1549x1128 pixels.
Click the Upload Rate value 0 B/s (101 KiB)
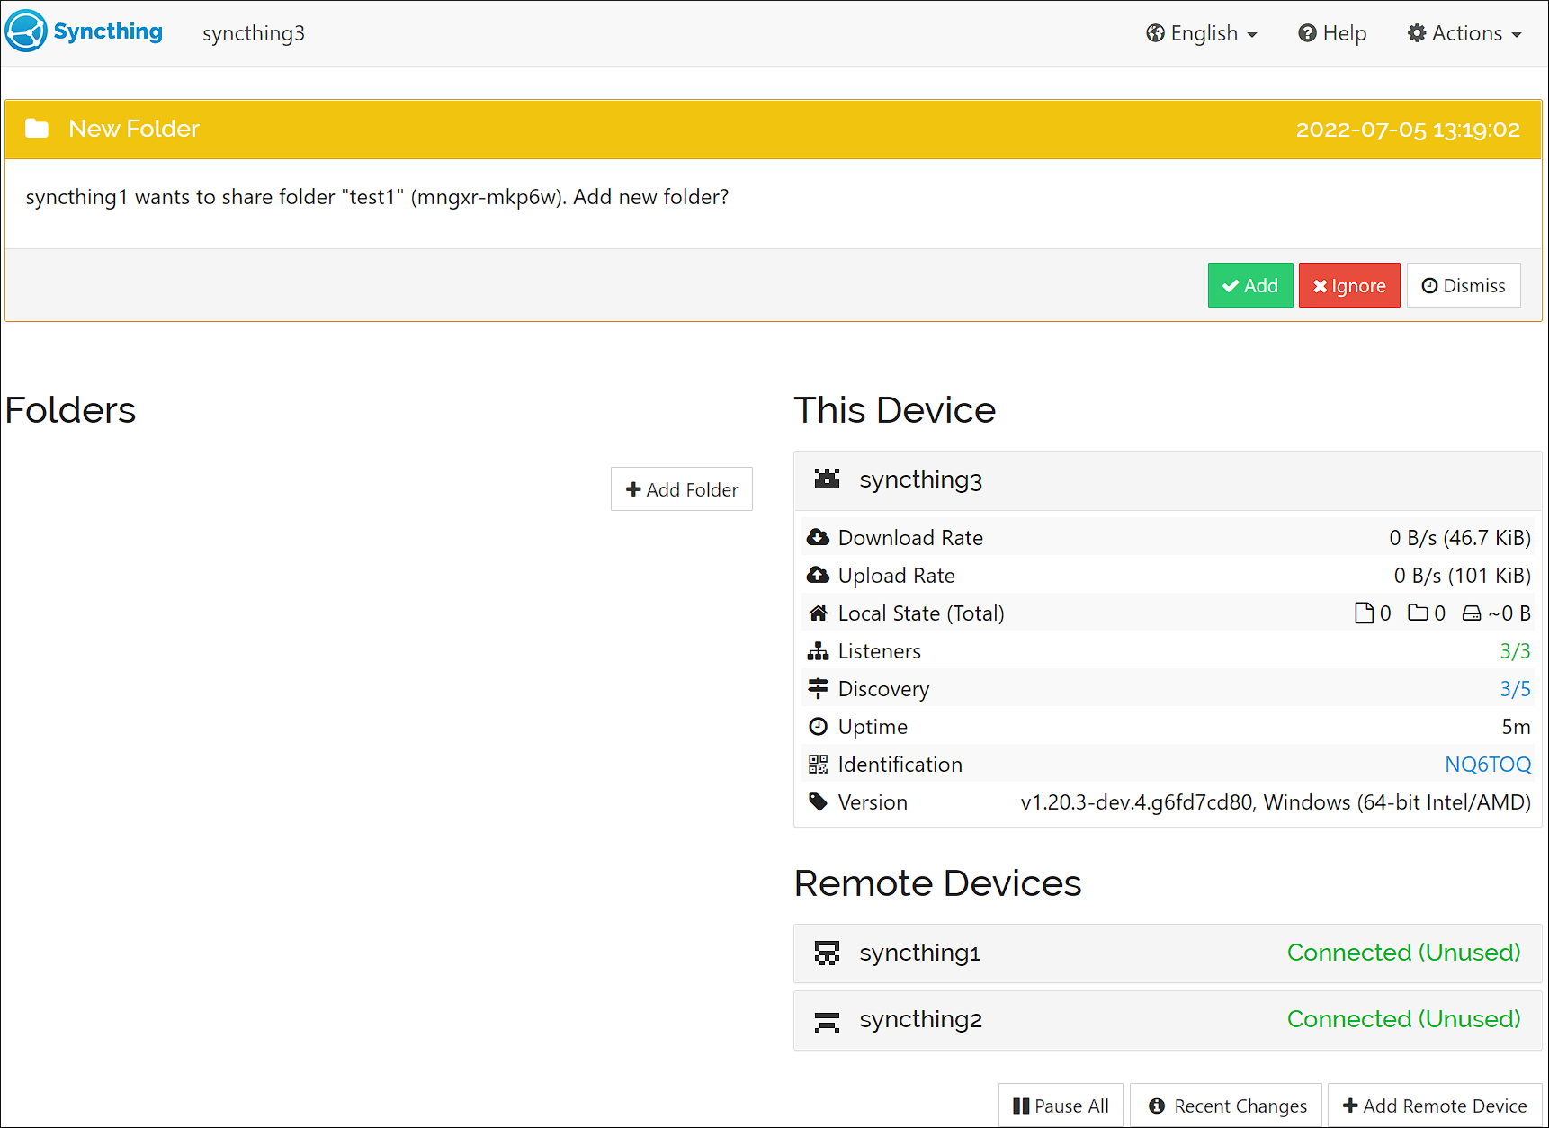[x=1463, y=576]
